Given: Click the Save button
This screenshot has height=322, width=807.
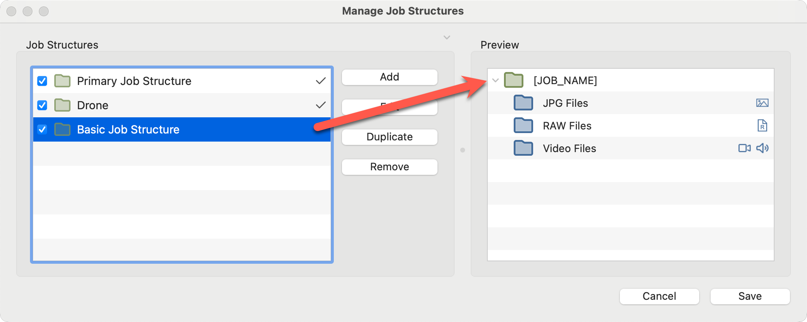Looking at the screenshot, I should tap(750, 296).
